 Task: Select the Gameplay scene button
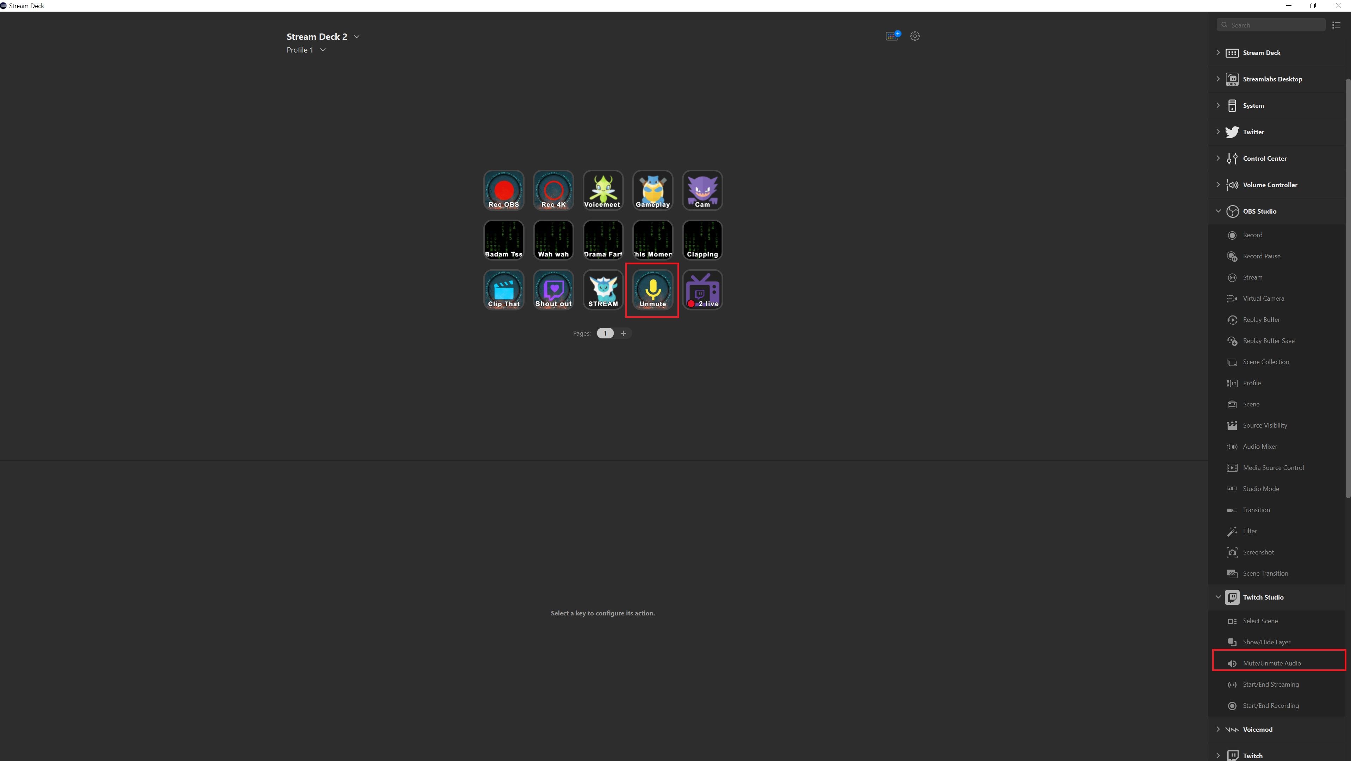pos(652,189)
